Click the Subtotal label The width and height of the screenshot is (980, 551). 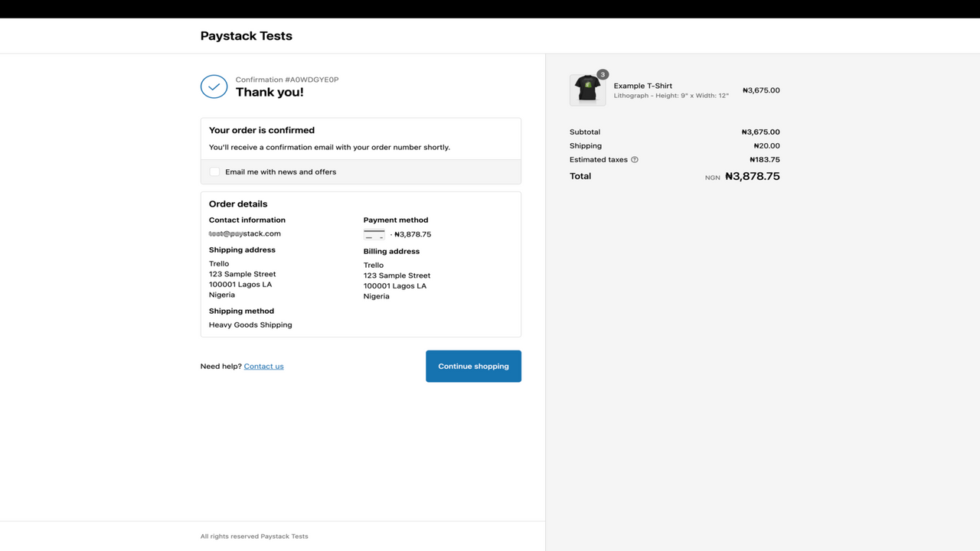click(585, 132)
